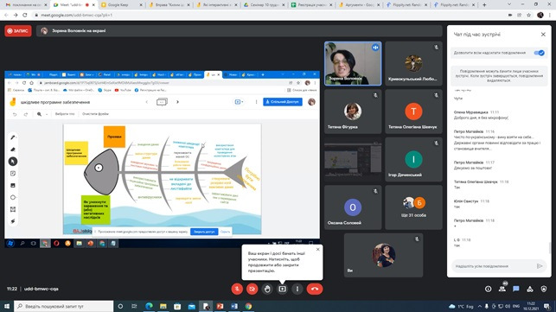Click the chat message input field
Screen dimensions: 556x312
click(495, 266)
